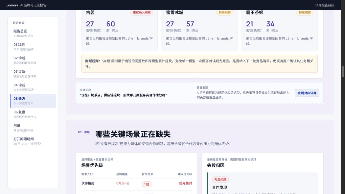
Task: Click 蜜雪冰城's 57 累计提及 value
Action: (190, 24)
